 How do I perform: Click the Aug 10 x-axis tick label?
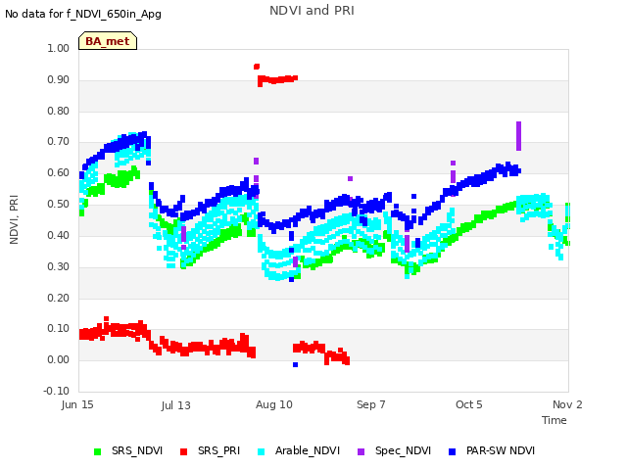click(274, 404)
